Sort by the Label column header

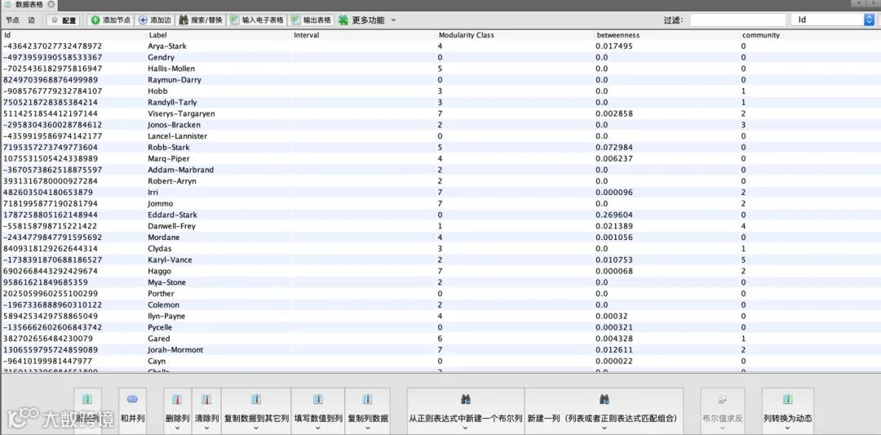point(219,35)
